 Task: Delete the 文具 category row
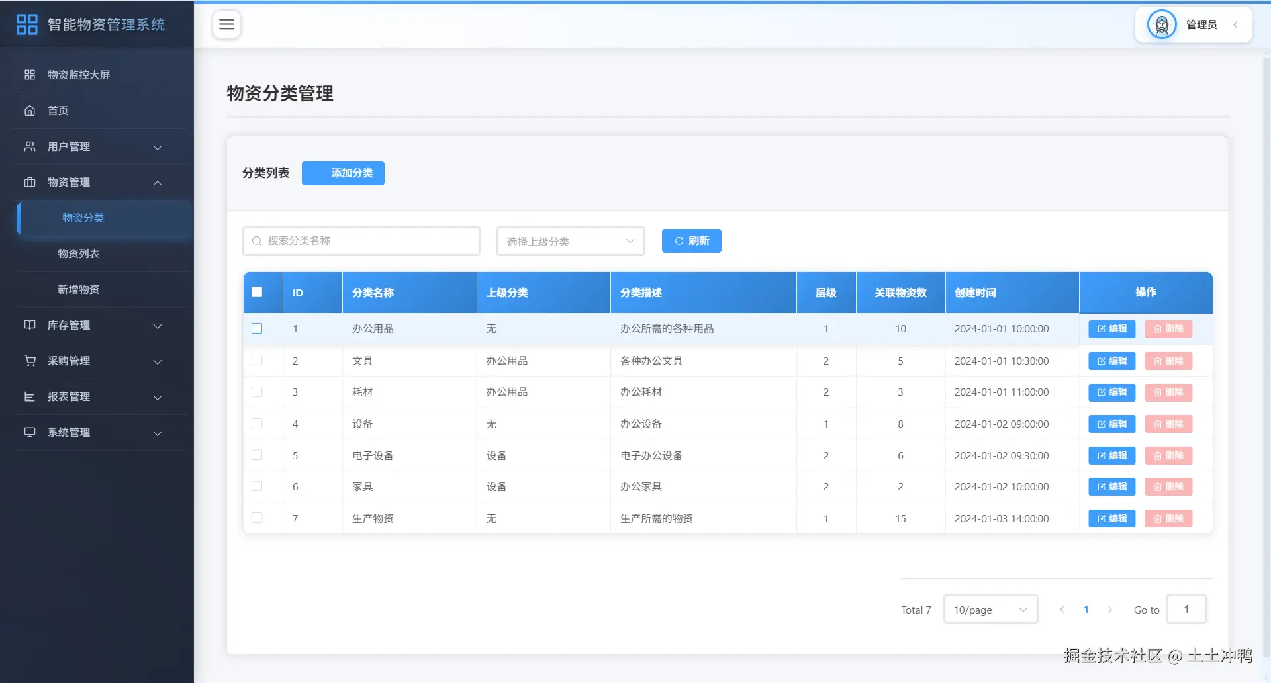point(1168,361)
